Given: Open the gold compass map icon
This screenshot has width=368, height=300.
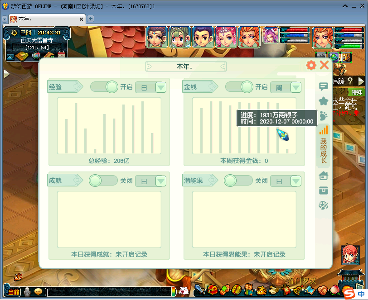Looking at the screenshot, I should click(22, 56).
